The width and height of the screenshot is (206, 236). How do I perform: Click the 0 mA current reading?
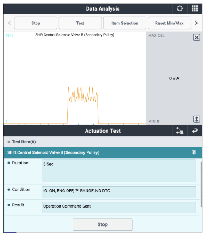click(174, 78)
